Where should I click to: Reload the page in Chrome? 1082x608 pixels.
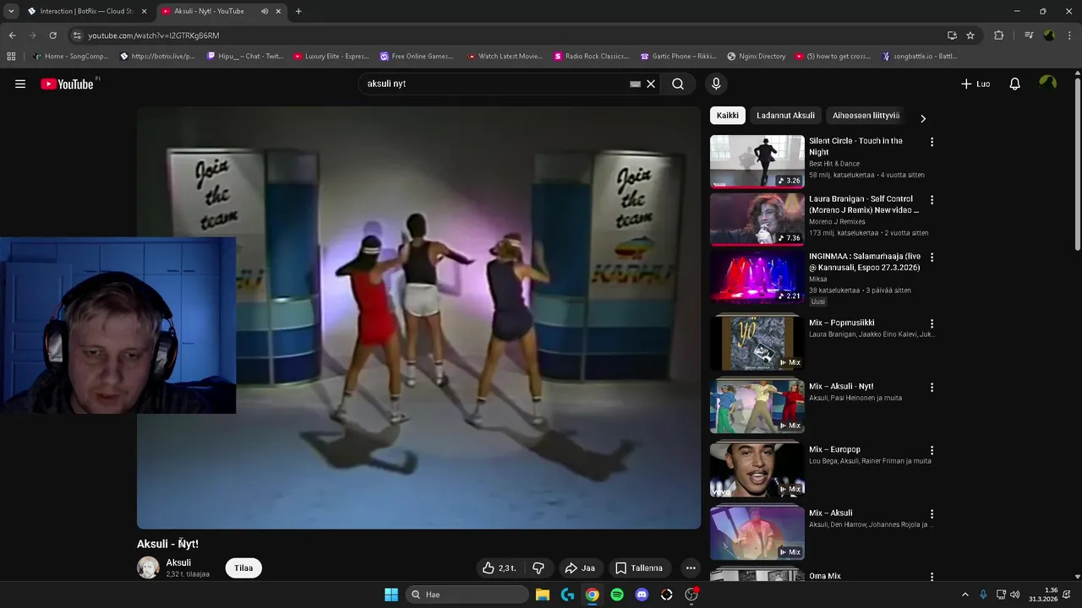pos(52,35)
